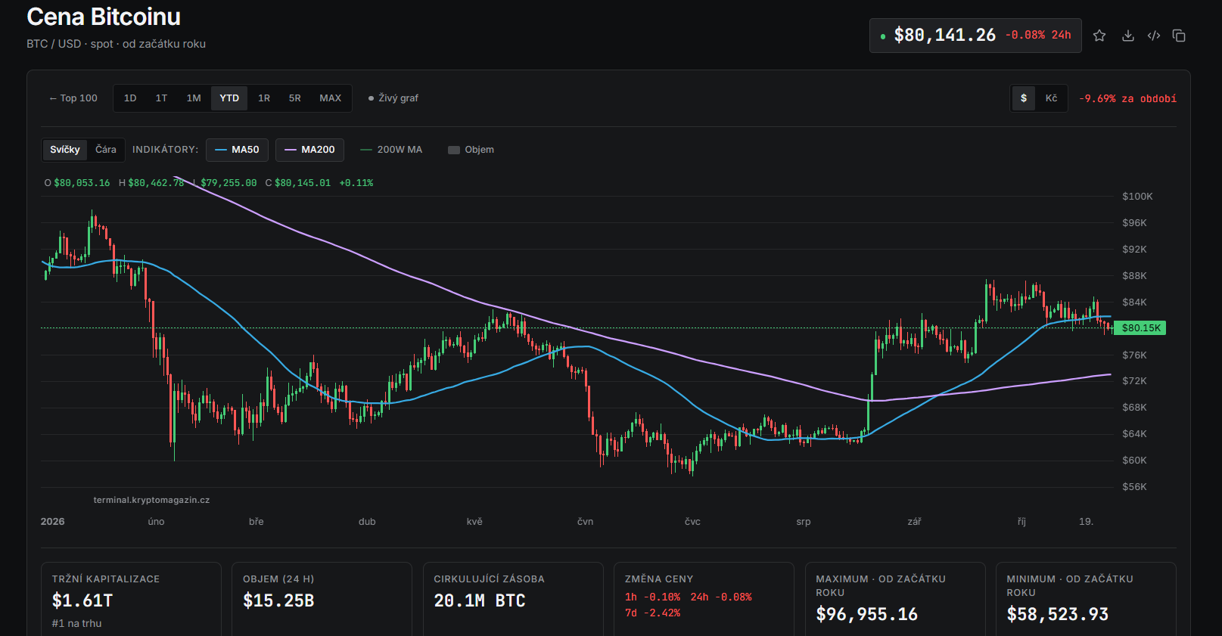Click the MINIMUM $58,523.93 value
Screen dimensions: 1222x636
(1057, 614)
